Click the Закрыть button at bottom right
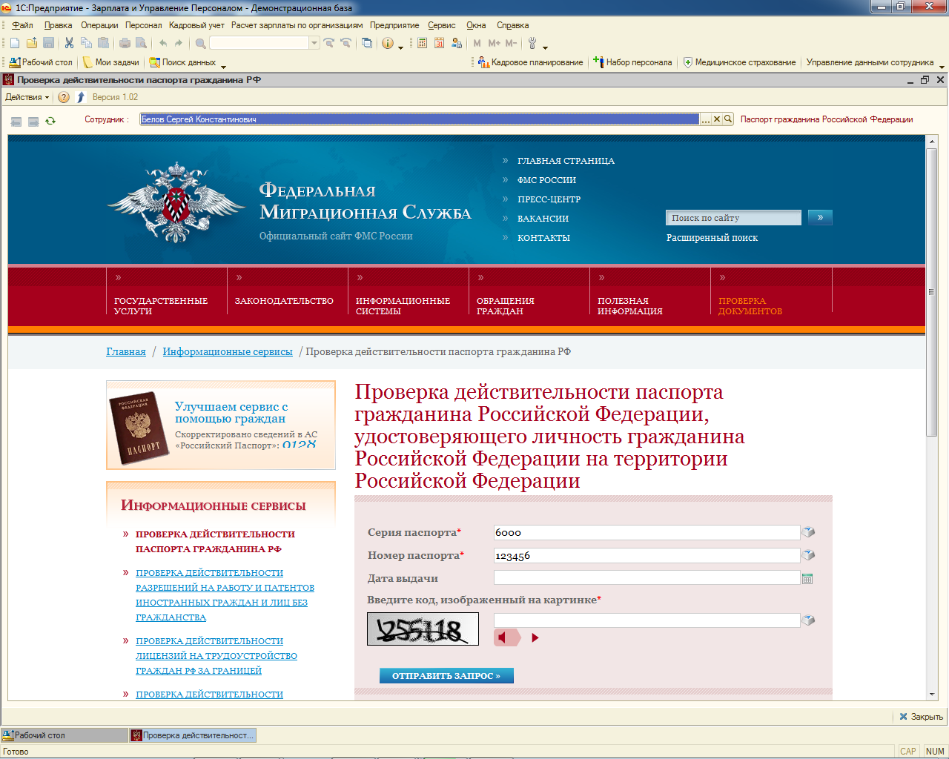 (x=921, y=717)
